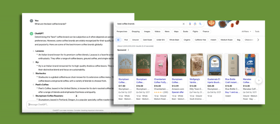280x124 pixels.
Task: Open Blue Bottle Craft Instant link
Action: (x=232, y=81)
